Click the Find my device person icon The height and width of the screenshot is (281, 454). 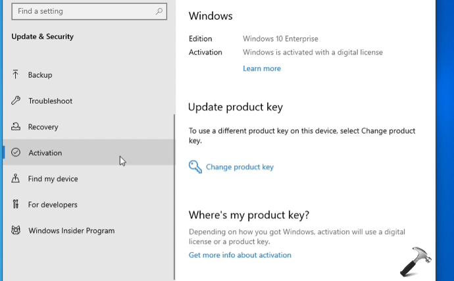pyautogui.click(x=16, y=178)
